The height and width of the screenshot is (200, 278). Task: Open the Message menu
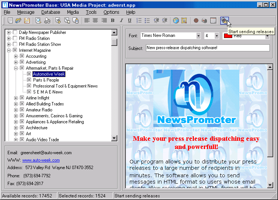coord(26,12)
